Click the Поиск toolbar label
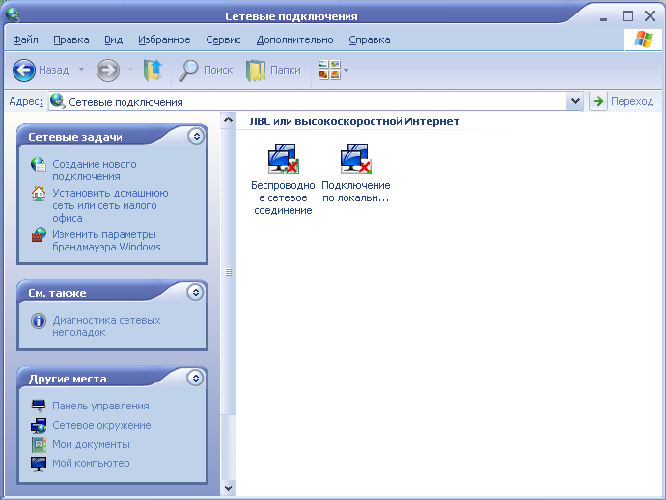Image resolution: width=666 pixels, height=500 pixels. point(218,70)
